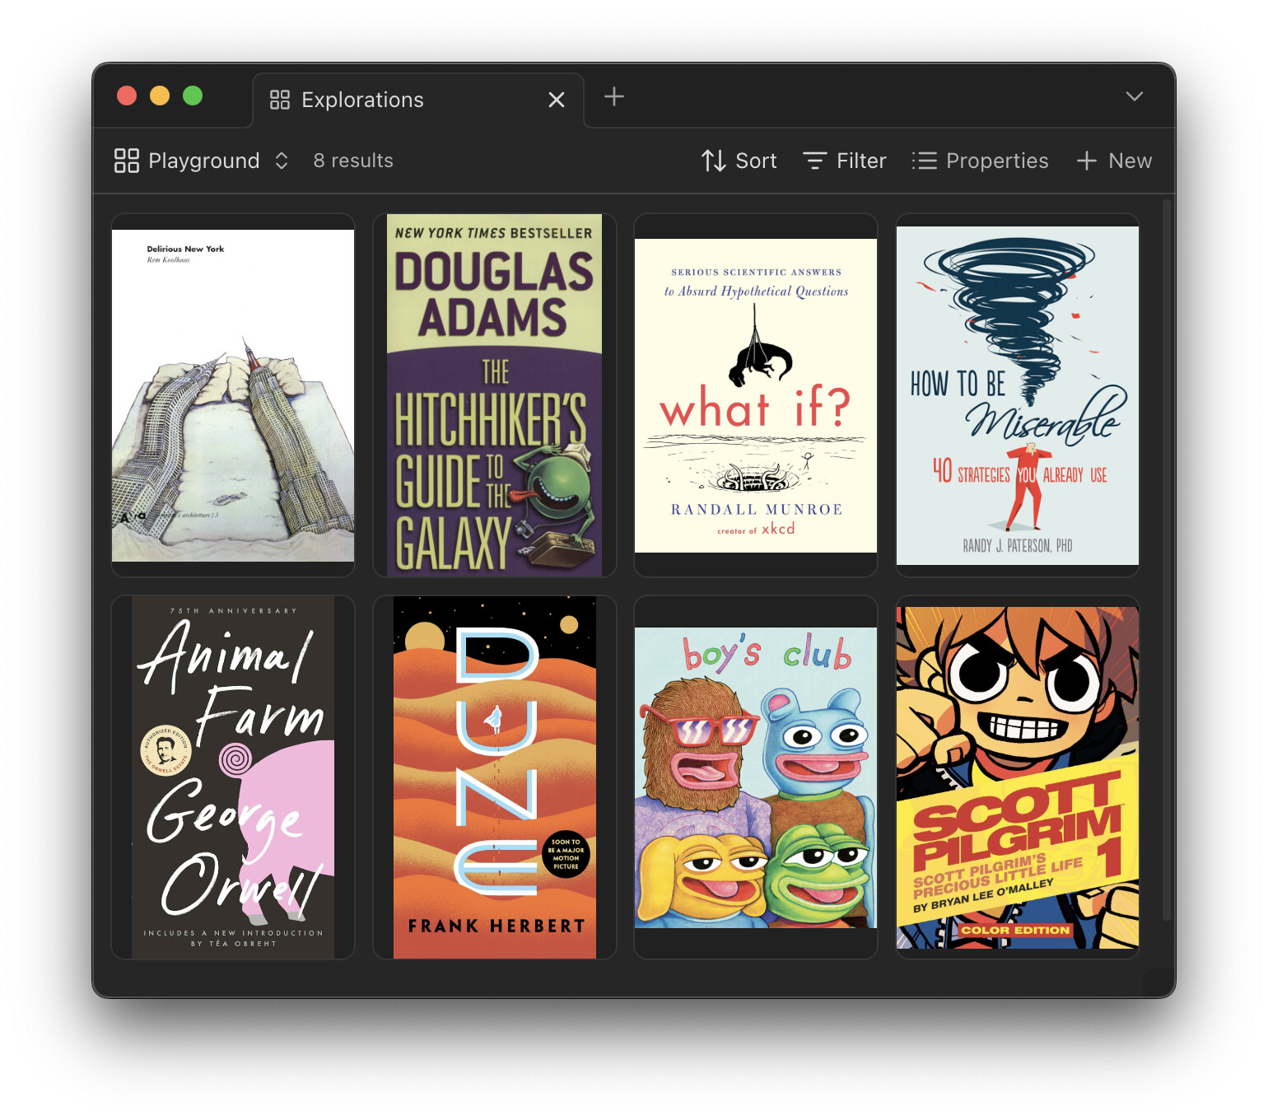Click the Explorations tab grid icon
The width and height of the screenshot is (1268, 1120).
pos(280,100)
